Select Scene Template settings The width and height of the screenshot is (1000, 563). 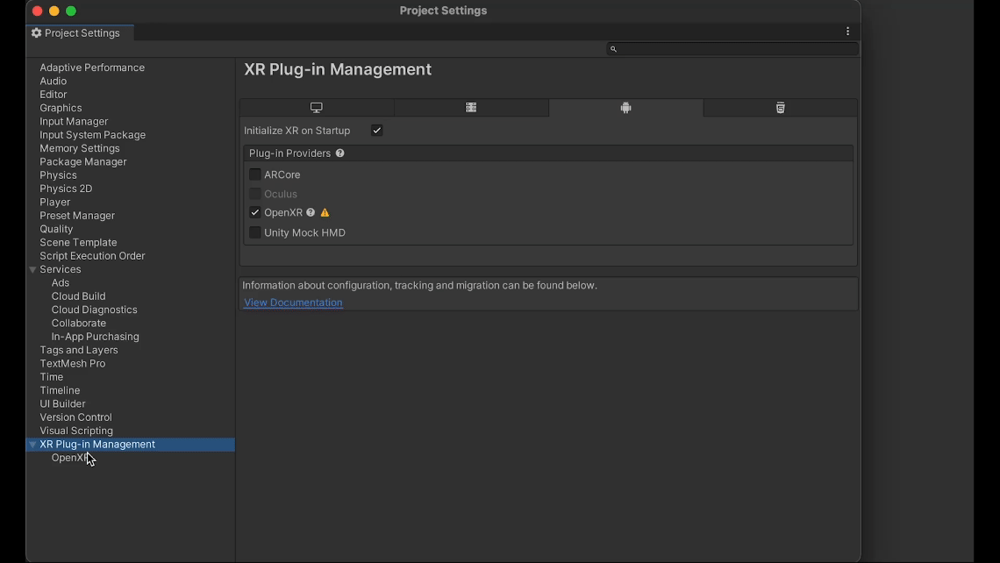(78, 242)
